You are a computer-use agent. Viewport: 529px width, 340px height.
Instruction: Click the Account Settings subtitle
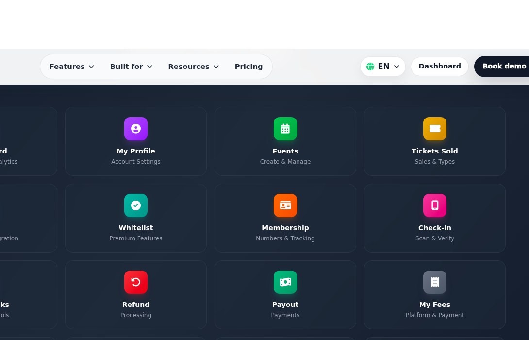point(135,161)
